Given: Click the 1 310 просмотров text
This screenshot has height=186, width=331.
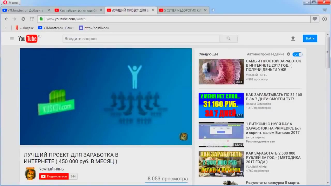Looking at the screenshot, I should point(258,108).
